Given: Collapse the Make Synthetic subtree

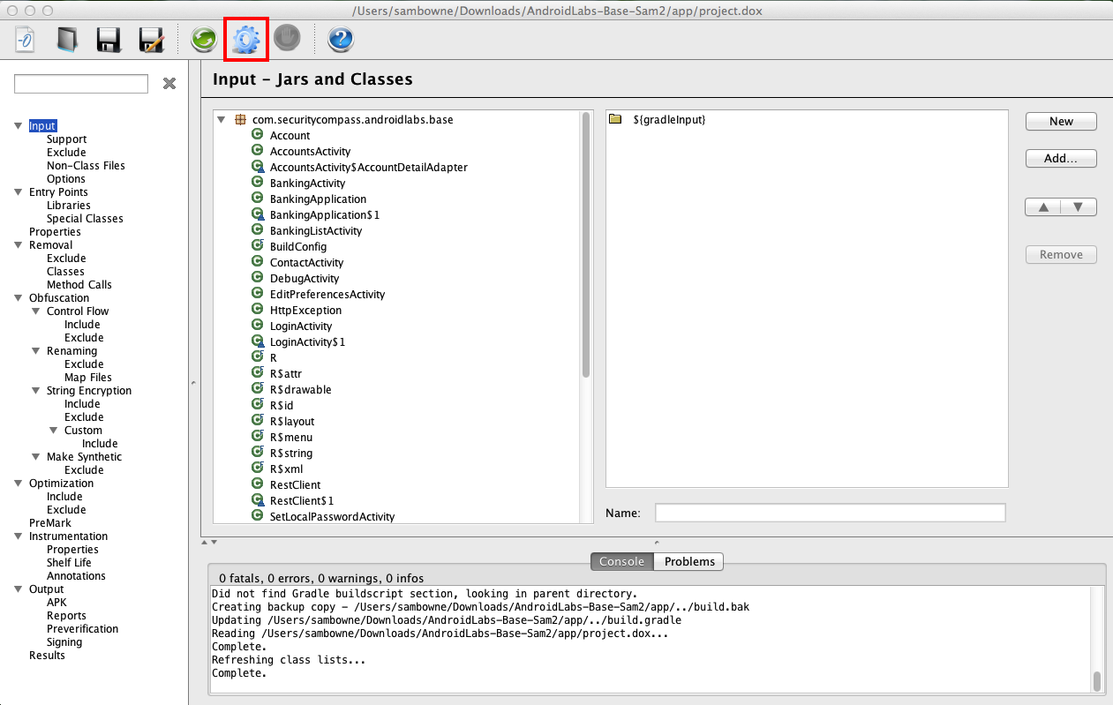Looking at the screenshot, I should click(x=36, y=457).
